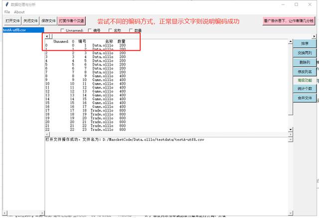The width and height of the screenshot is (319, 218).
Task: Tick the 编号 column checkbox
Action: (90, 30)
